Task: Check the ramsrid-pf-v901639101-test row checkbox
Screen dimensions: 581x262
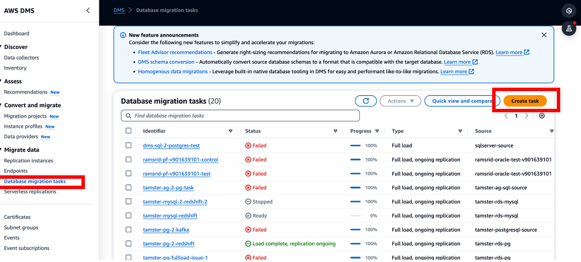Action: 128,174
